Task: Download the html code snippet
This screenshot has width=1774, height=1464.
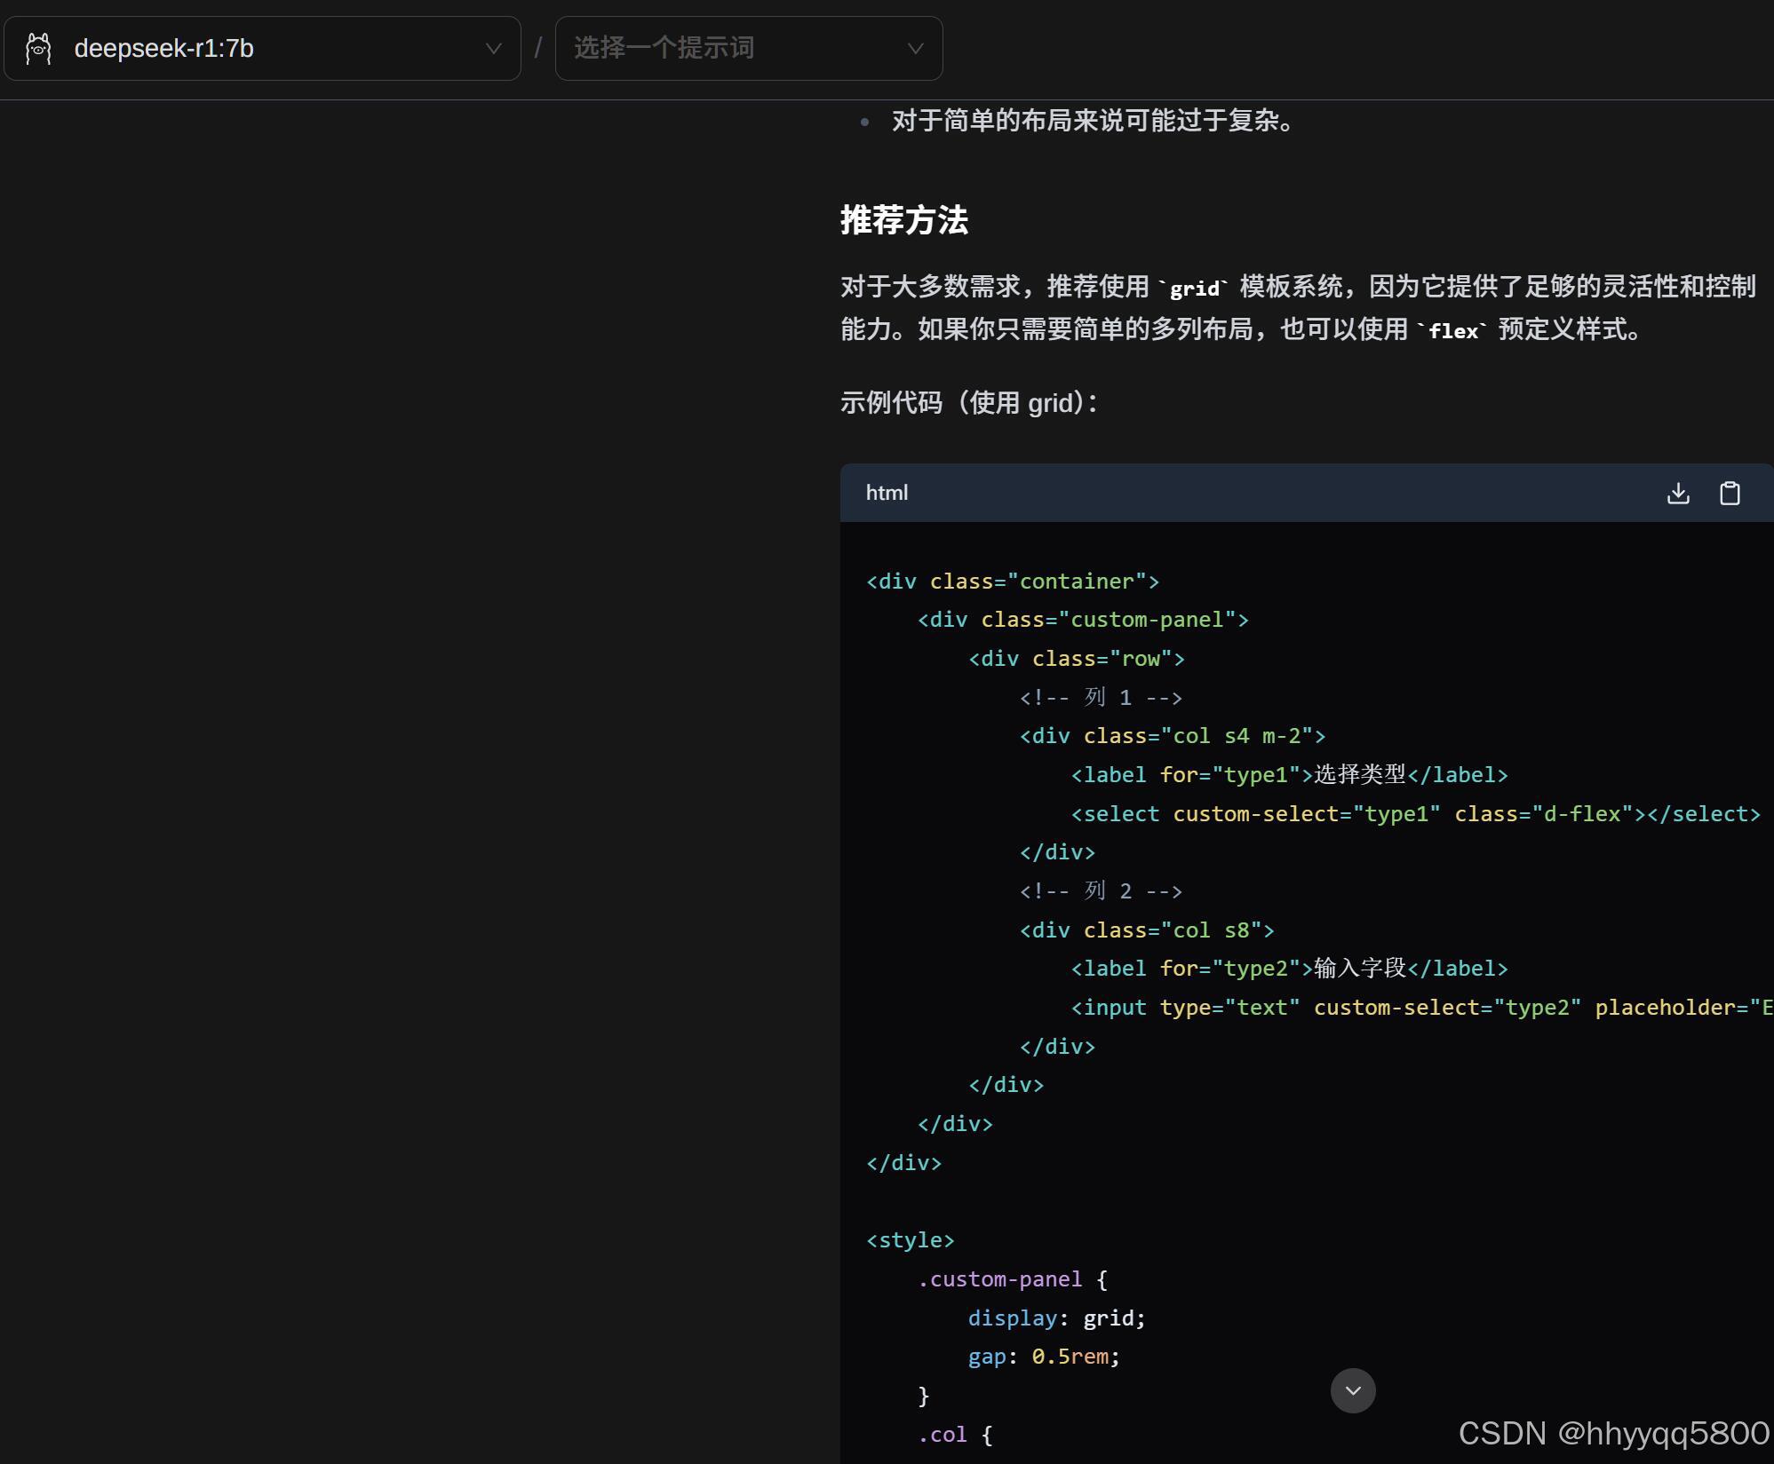Action: click(x=1677, y=493)
